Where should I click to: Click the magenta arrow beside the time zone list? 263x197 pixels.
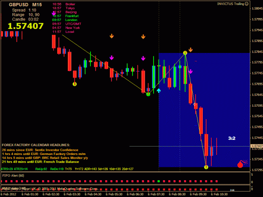54,13
